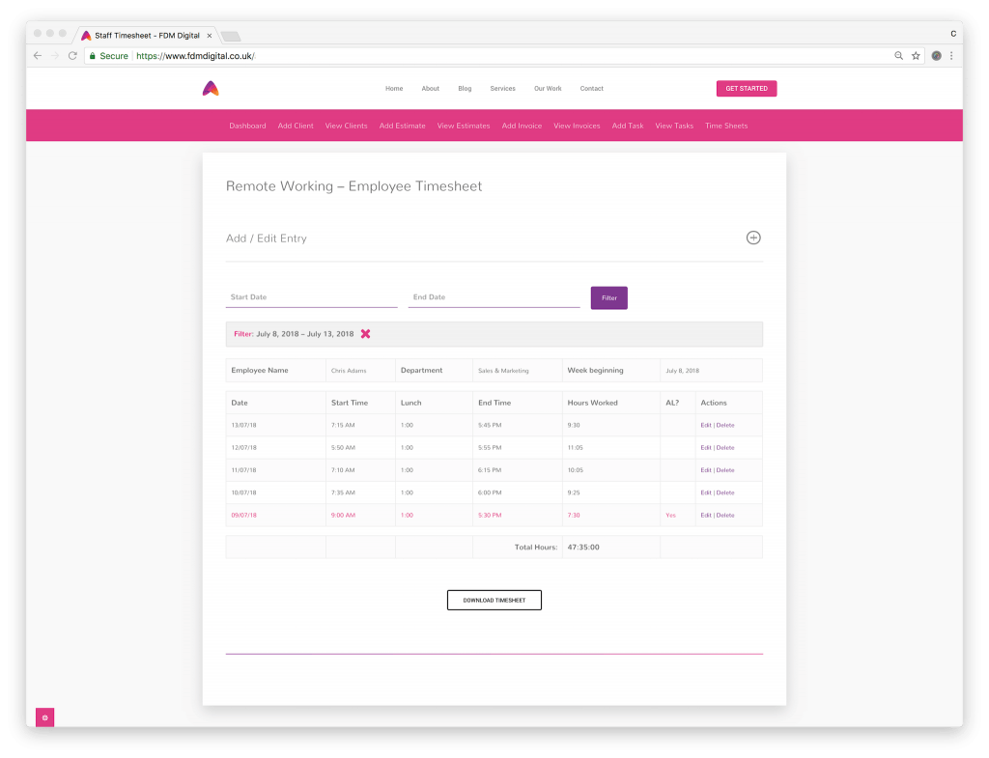
Task: Clear the date filter using the pink X icon
Action: pos(365,333)
